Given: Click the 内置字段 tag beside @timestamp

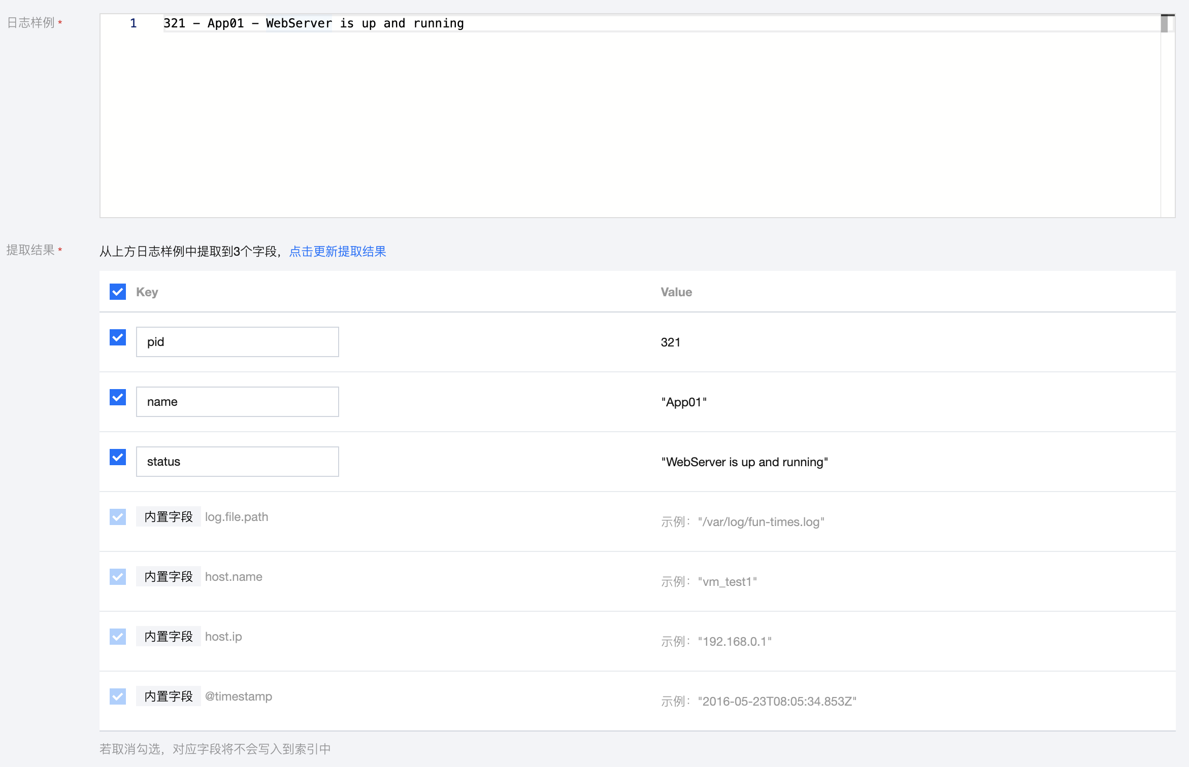Looking at the screenshot, I should click(169, 696).
